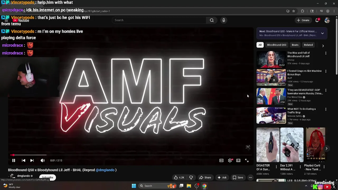Image resolution: width=338 pixels, height=190 pixels.
Task: Install the page as app icon
Action: [x=288, y=11]
